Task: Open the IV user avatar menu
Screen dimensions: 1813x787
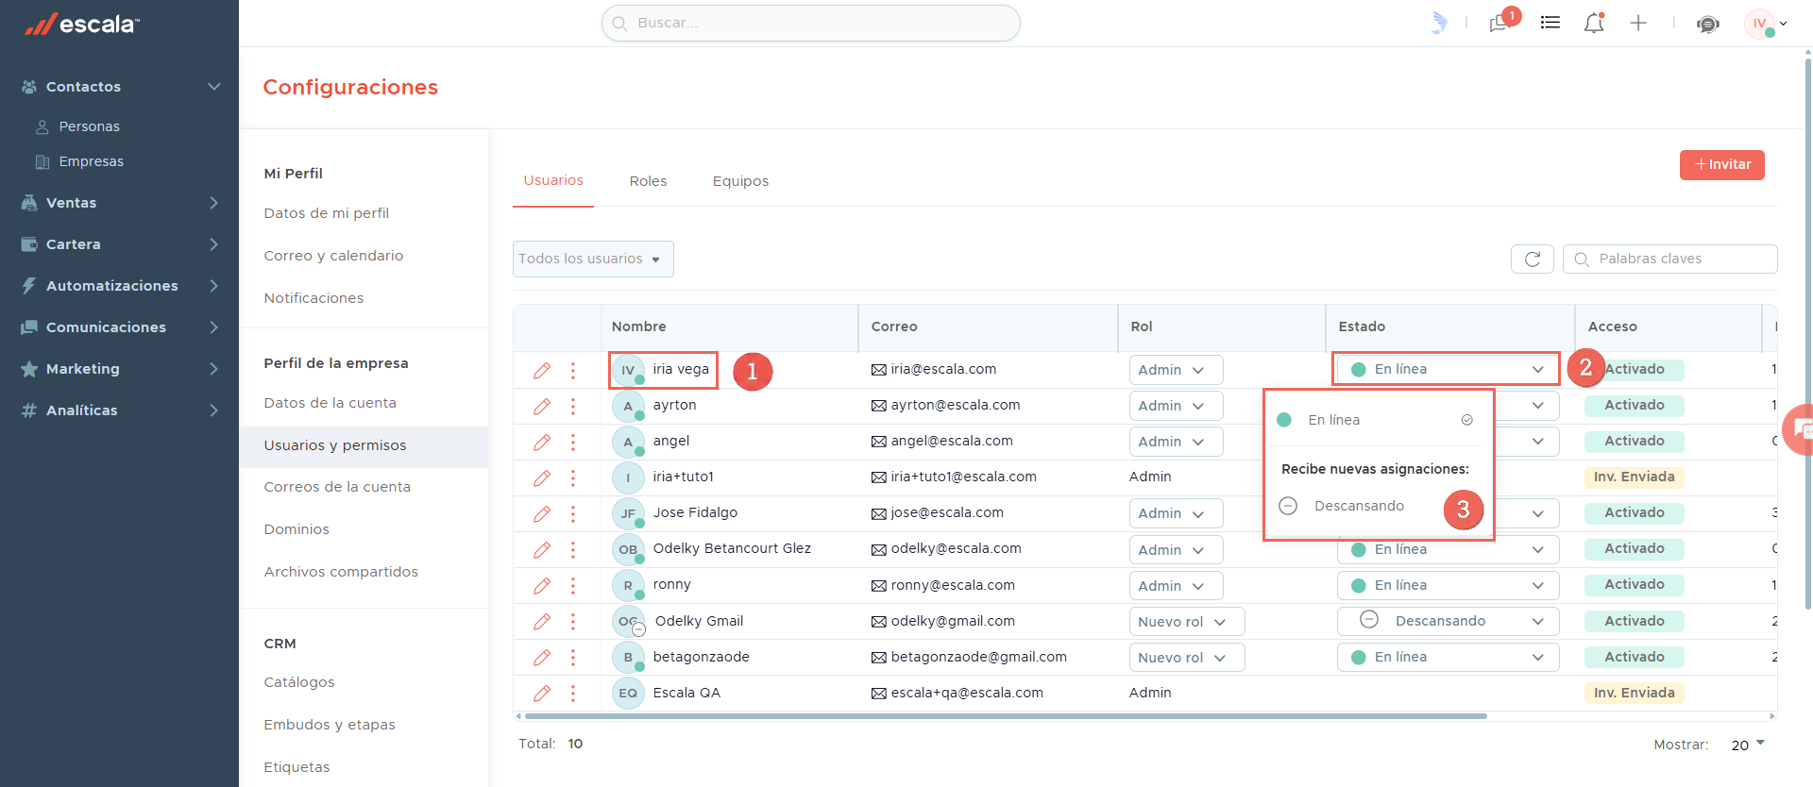Action: click(1765, 24)
